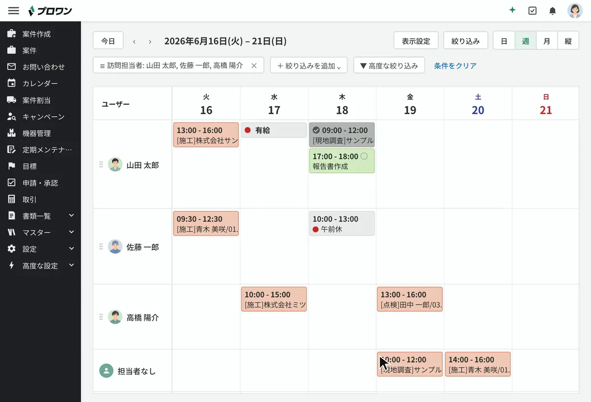
Task: Open unassigned 14:00 - 16:00 施工 青木 美咲 event
Action: point(478,365)
